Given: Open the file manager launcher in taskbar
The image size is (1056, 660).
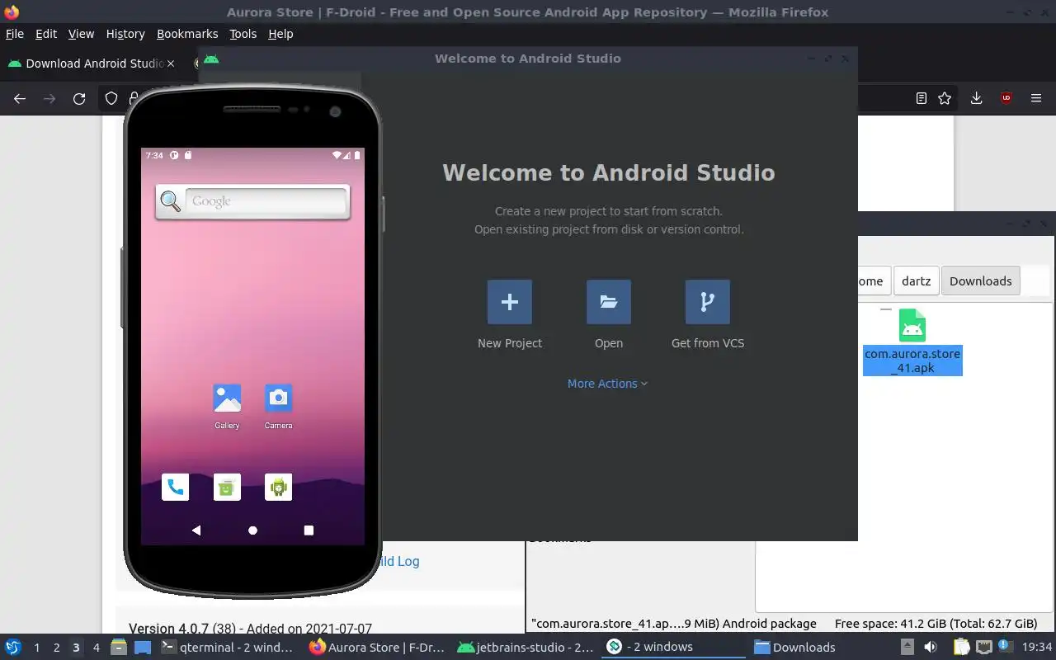Looking at the screenshot, I should pos(119,647).
